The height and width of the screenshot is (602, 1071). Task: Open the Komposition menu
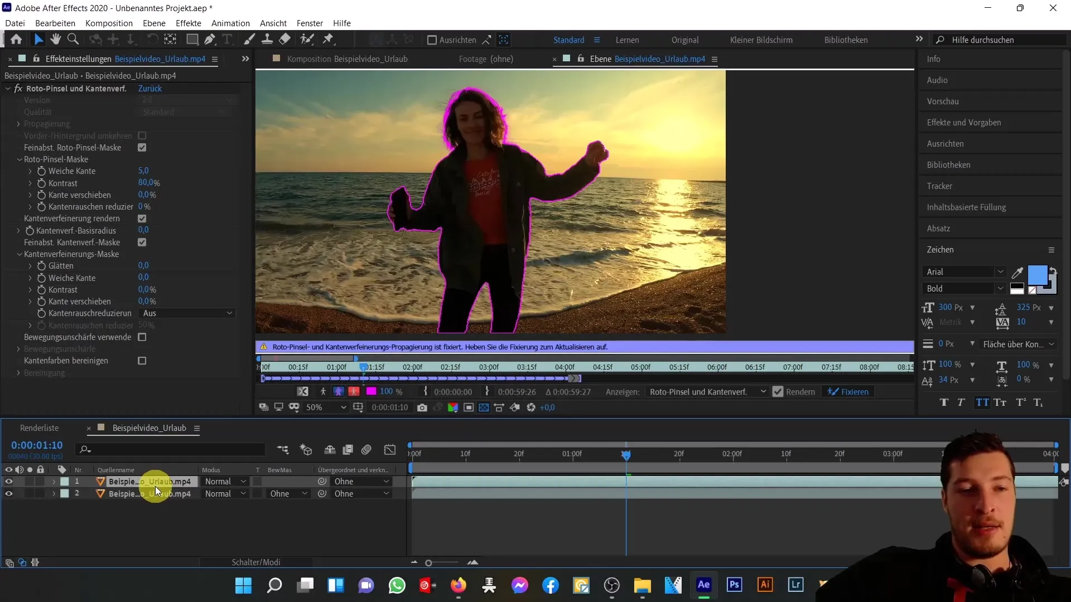[x=109, y=23]
